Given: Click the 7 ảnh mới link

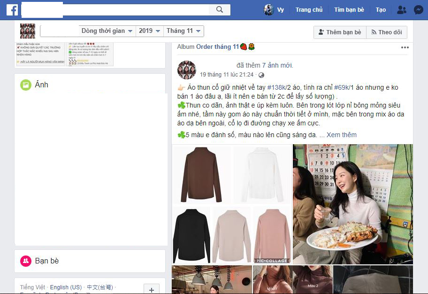Looking at the screenshot, I should pyautogui.click(x=277, y=65).
